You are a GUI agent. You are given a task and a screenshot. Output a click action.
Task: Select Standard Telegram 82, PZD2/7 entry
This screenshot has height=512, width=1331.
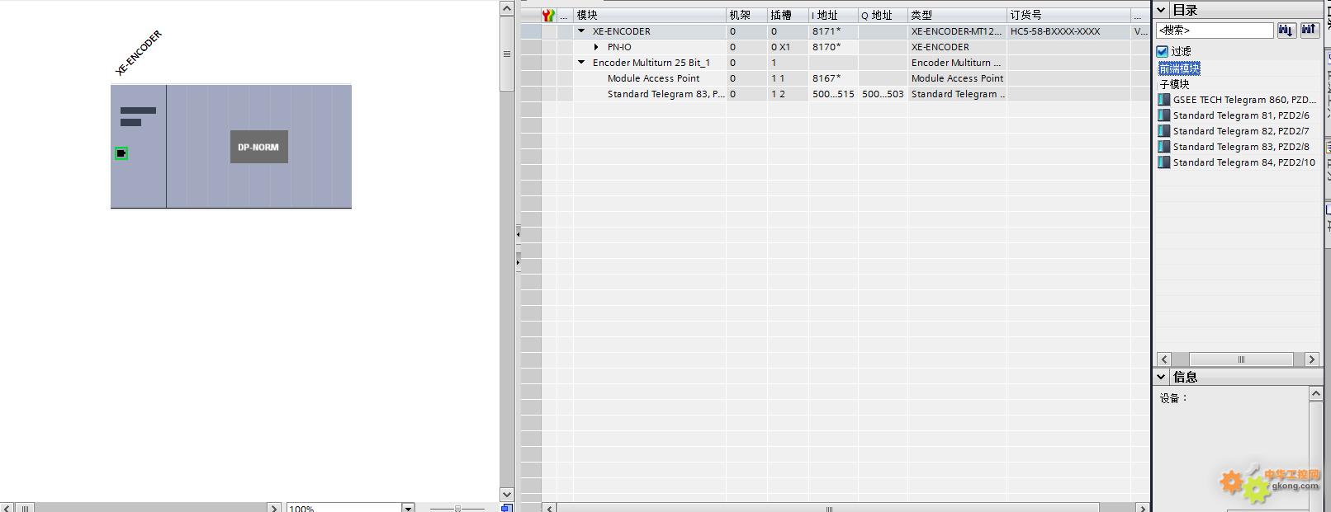coord(1241,131)
